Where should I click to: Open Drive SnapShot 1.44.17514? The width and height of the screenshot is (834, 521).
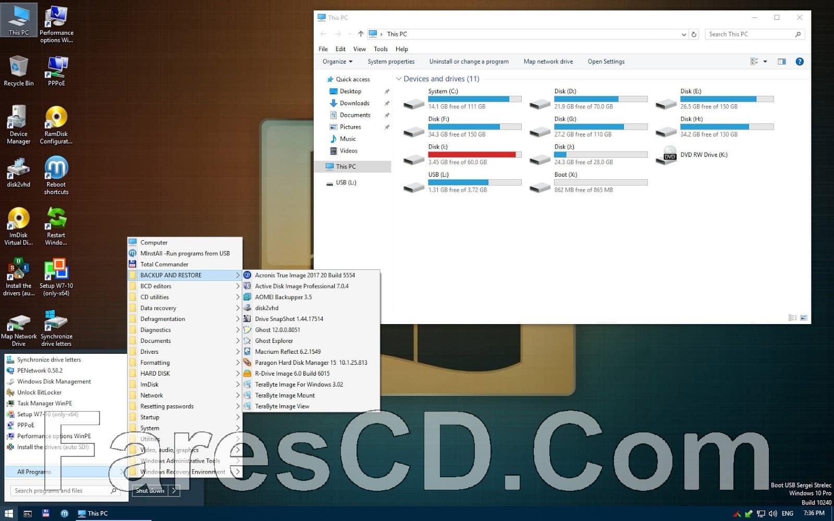point(311,319)
